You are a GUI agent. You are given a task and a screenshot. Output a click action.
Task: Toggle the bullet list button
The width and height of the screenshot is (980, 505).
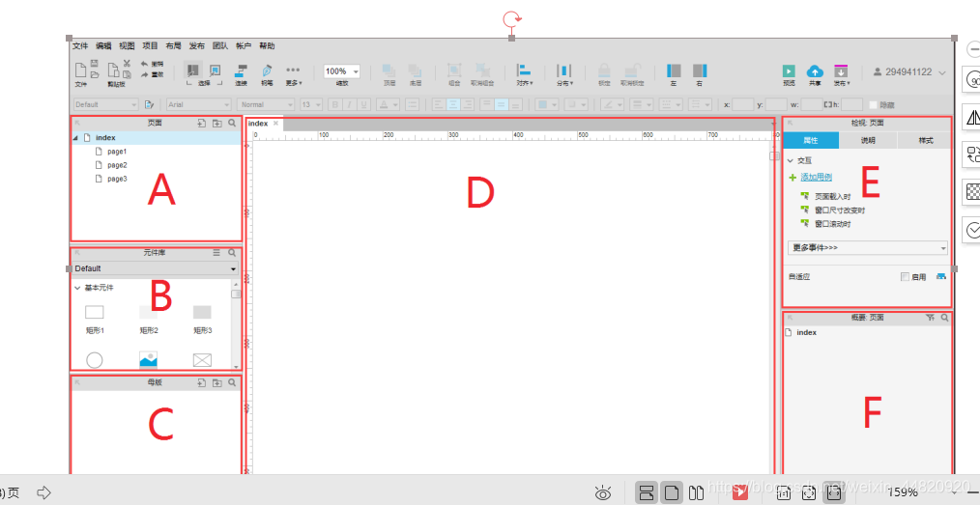point(412,105)
